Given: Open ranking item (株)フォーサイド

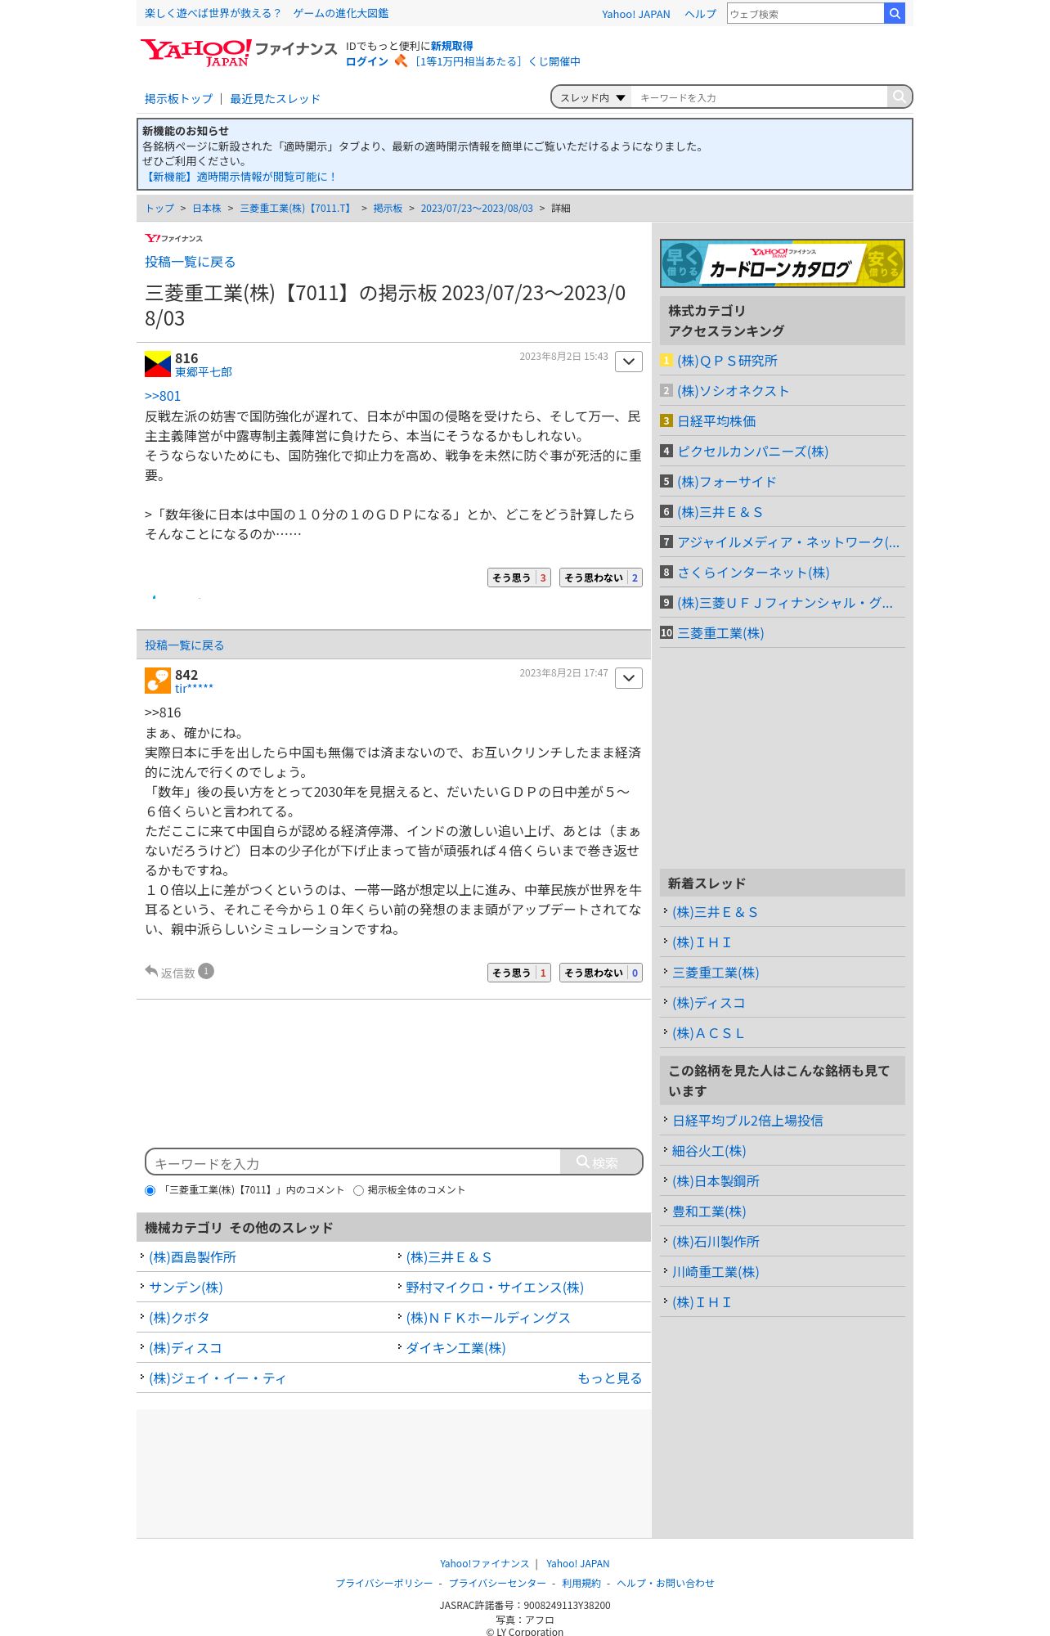Looking at the screenshot, I should (727, 482).
